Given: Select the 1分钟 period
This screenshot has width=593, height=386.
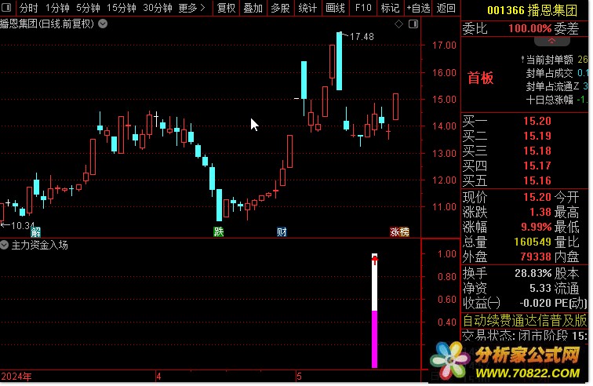Looking at the screenshot, I should (57, 8).
